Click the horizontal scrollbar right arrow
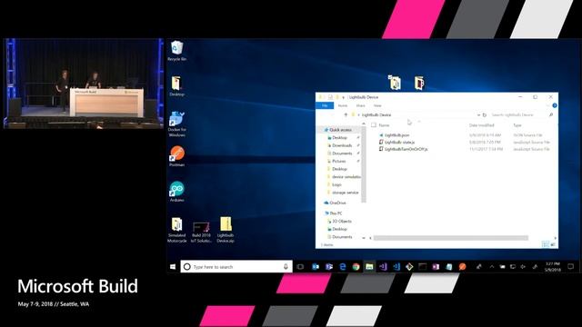The width and height of the screenshot is (582, 327). pos(555,238)
